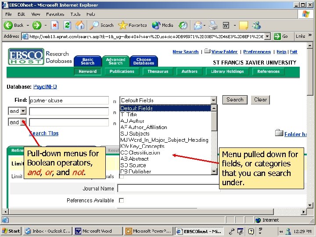316x237 pixels.
Task: Select the Library Holdings sub-tab
Action: pyautogui.click(x=227, y=72)
